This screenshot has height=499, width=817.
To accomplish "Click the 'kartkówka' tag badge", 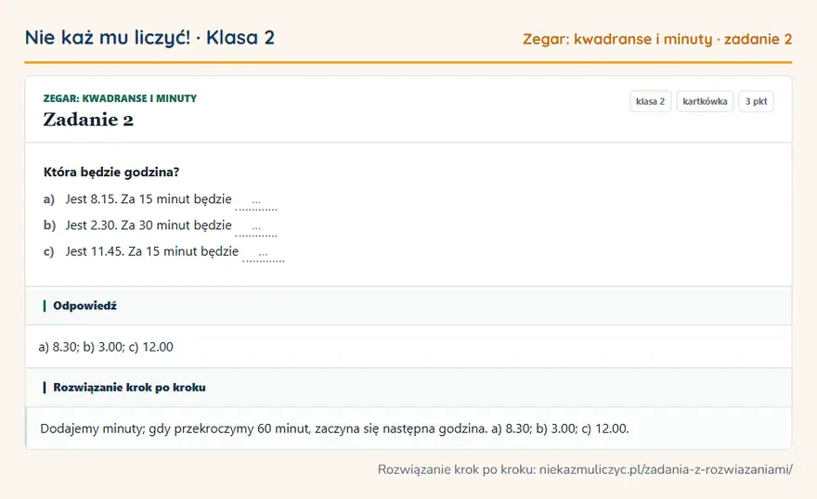I will 705,101.
